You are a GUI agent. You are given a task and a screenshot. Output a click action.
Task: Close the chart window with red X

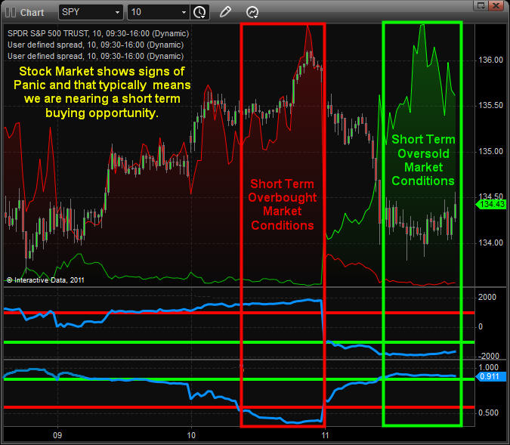pyautogui.click(x=496, y=5)
